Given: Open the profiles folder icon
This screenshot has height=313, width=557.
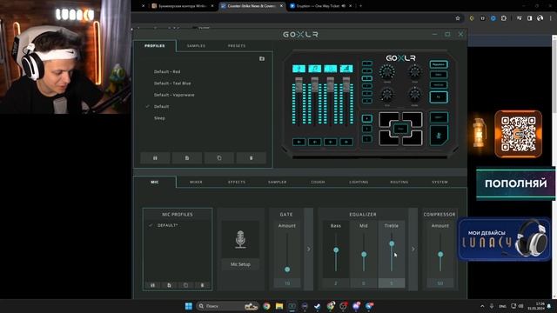Looking at the screenshot, I should (x=262, y=58).
